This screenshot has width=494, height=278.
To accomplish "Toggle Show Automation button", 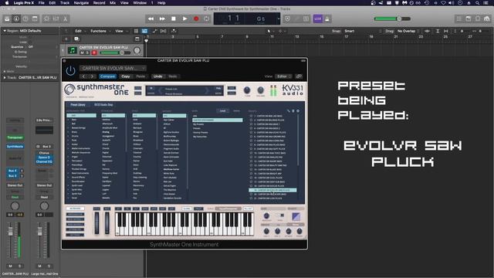I will 154,31.
